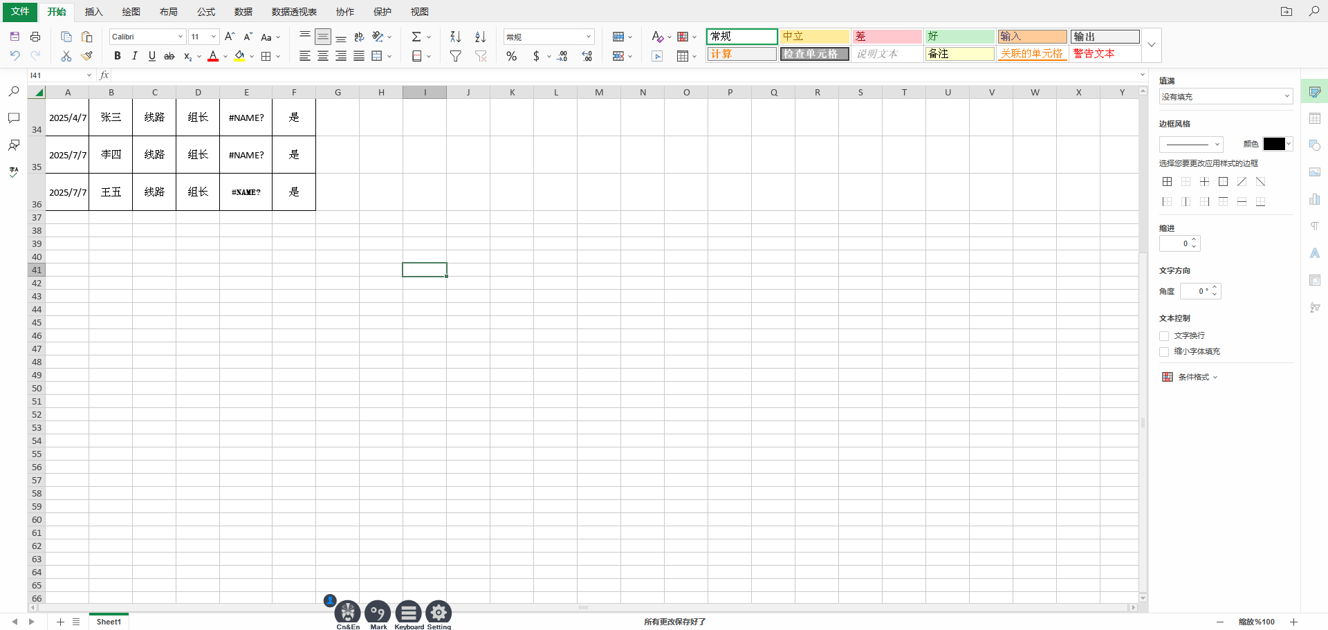Align text to the top of cell

click(x=304, y=35)
